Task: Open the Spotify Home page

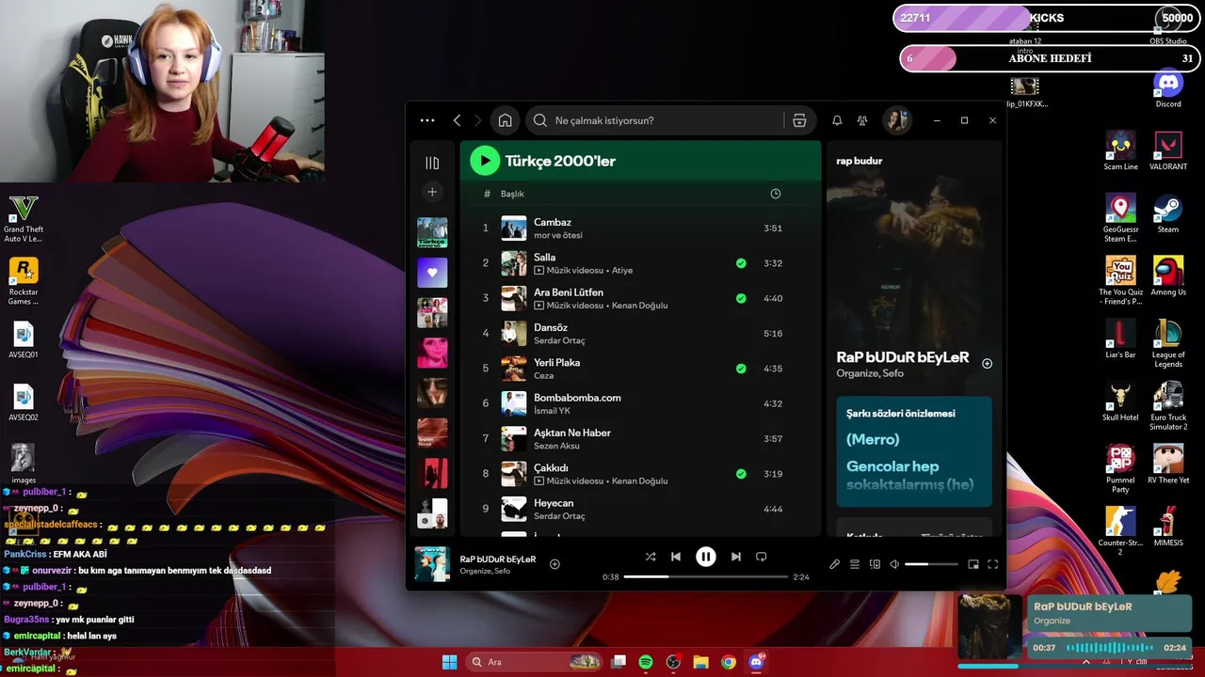Action: coord(506,120)
